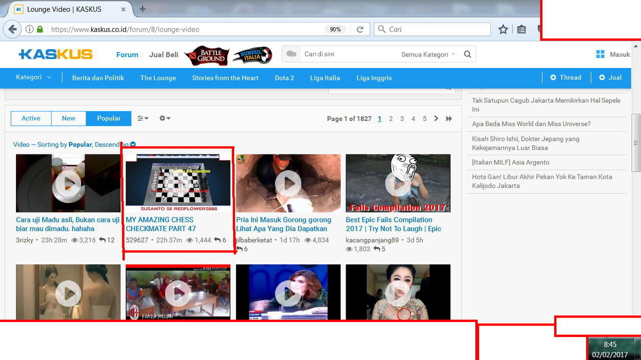Go to page 2 in pagination
This screenshot has width=641, height=360.
click(391, 118)
